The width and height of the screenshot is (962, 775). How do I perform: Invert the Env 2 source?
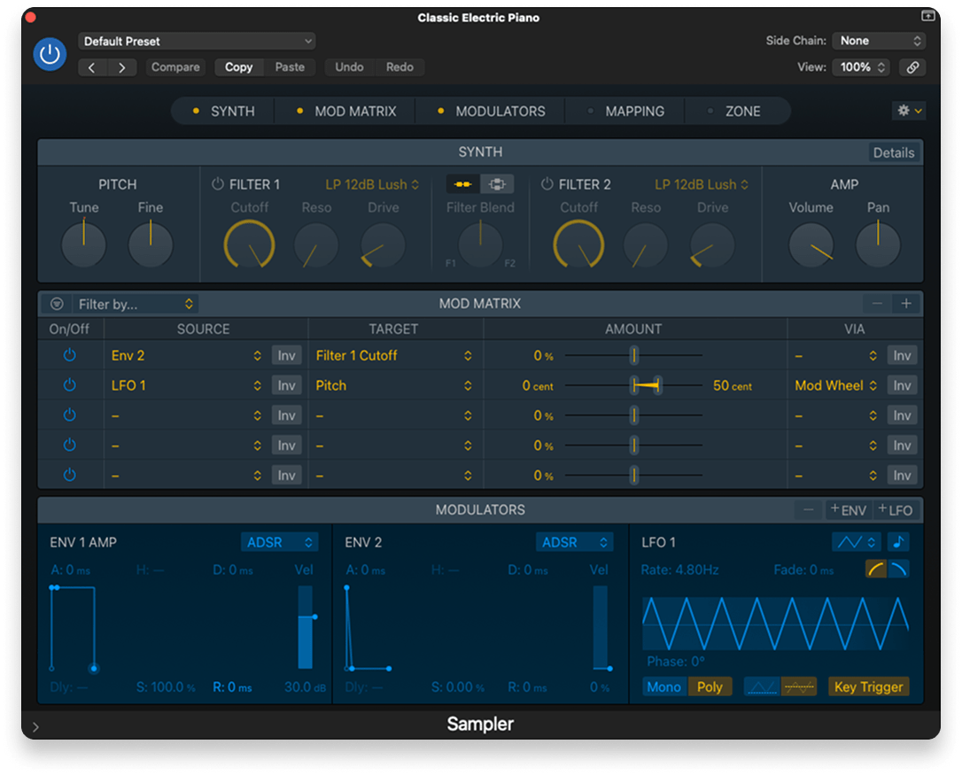click(x=286, y=355)
